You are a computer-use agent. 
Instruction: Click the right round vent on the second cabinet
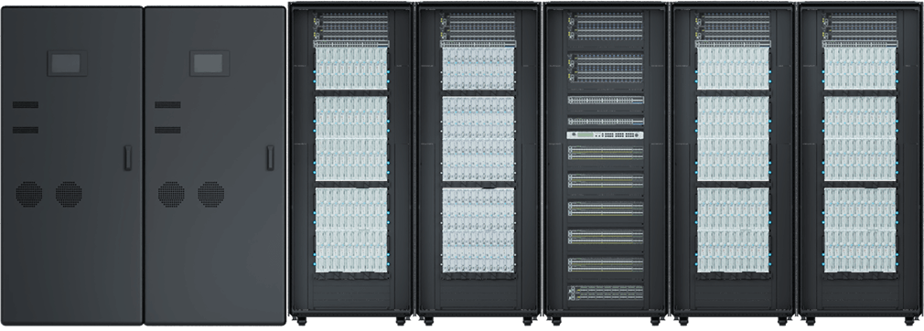tap(211, 195)
